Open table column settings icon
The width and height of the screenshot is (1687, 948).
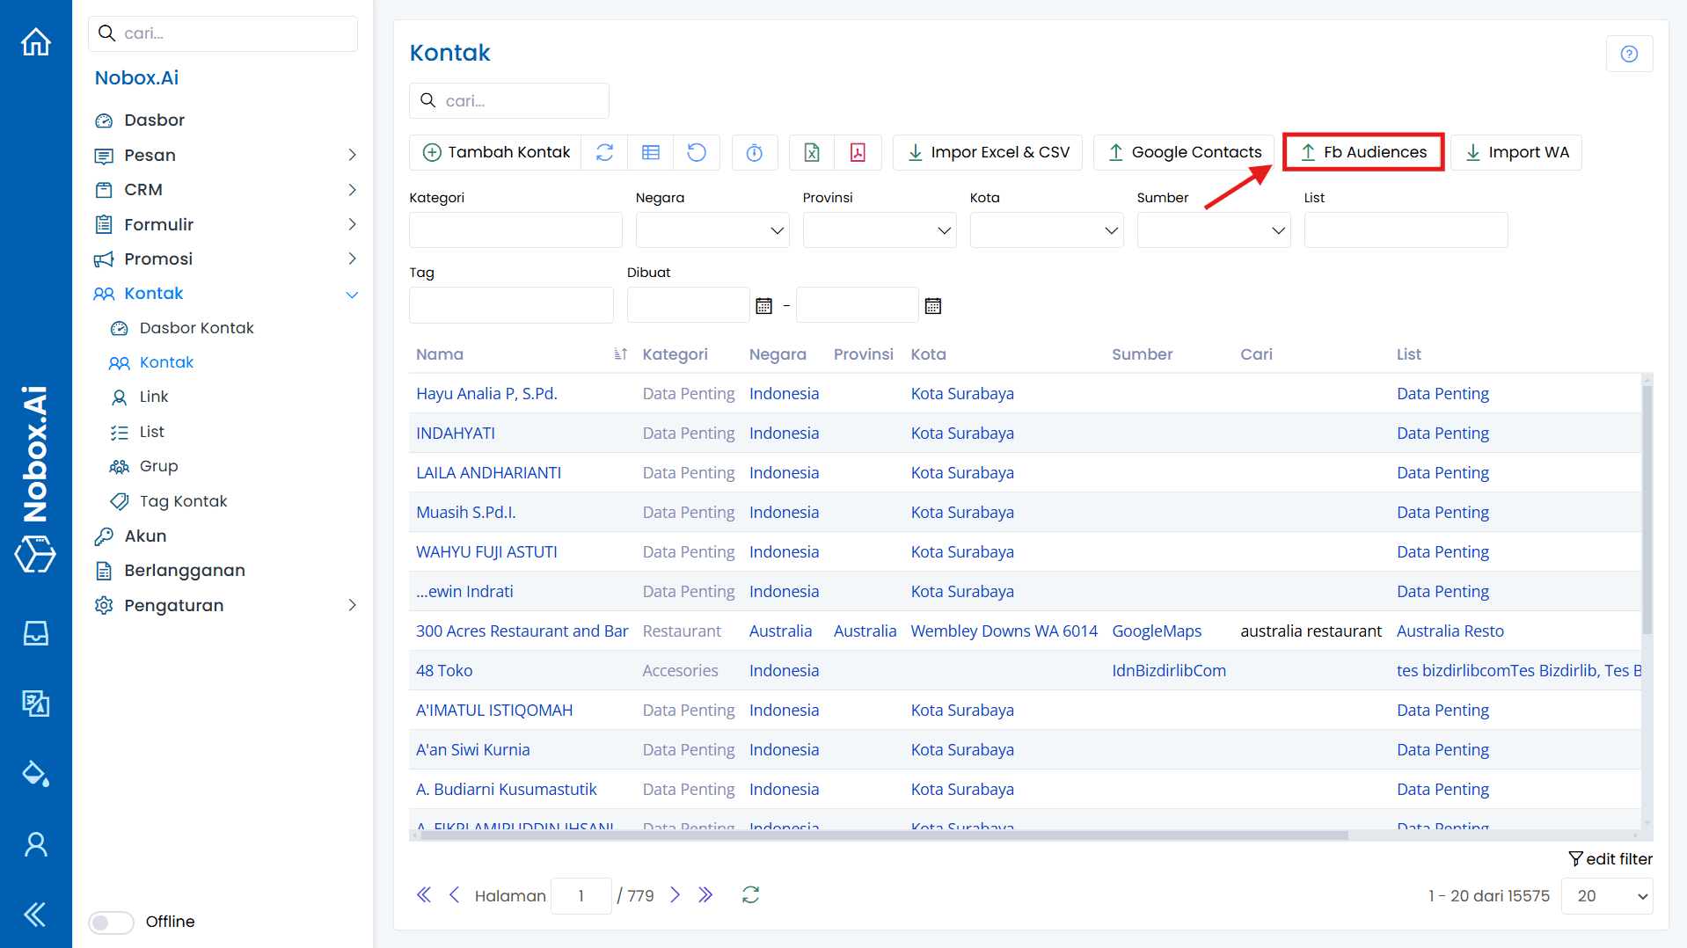pos(651,152)
